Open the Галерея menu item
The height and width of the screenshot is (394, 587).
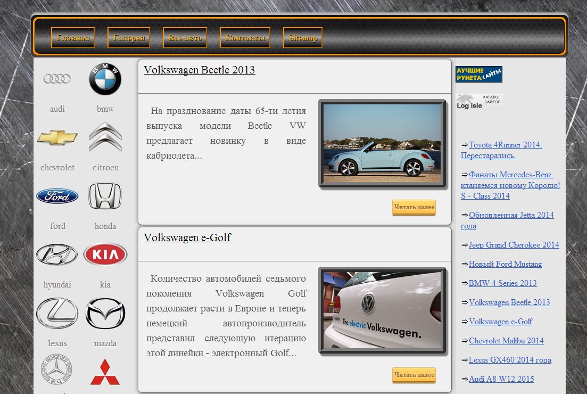coord(129,37)
